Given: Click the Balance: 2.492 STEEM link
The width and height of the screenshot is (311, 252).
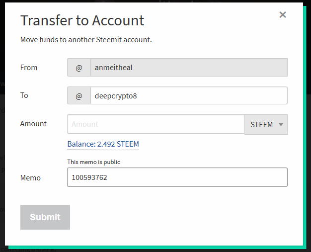Looking at the screenshot, I should point(103,144).
